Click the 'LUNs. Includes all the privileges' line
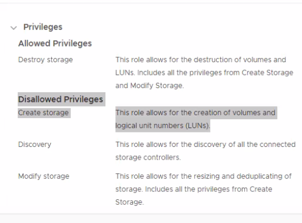 204,73
